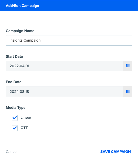The width and height of the screenshot is (138, 157).
Task: Click the Cancel link
Action: tap(12, 152)
